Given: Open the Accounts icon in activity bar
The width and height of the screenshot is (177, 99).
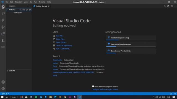Looking at the screenshot, I should tap(3, 82).
